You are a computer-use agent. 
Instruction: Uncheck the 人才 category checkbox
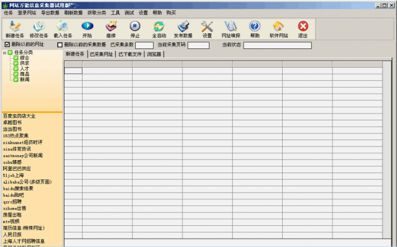[x=16, y=69]
